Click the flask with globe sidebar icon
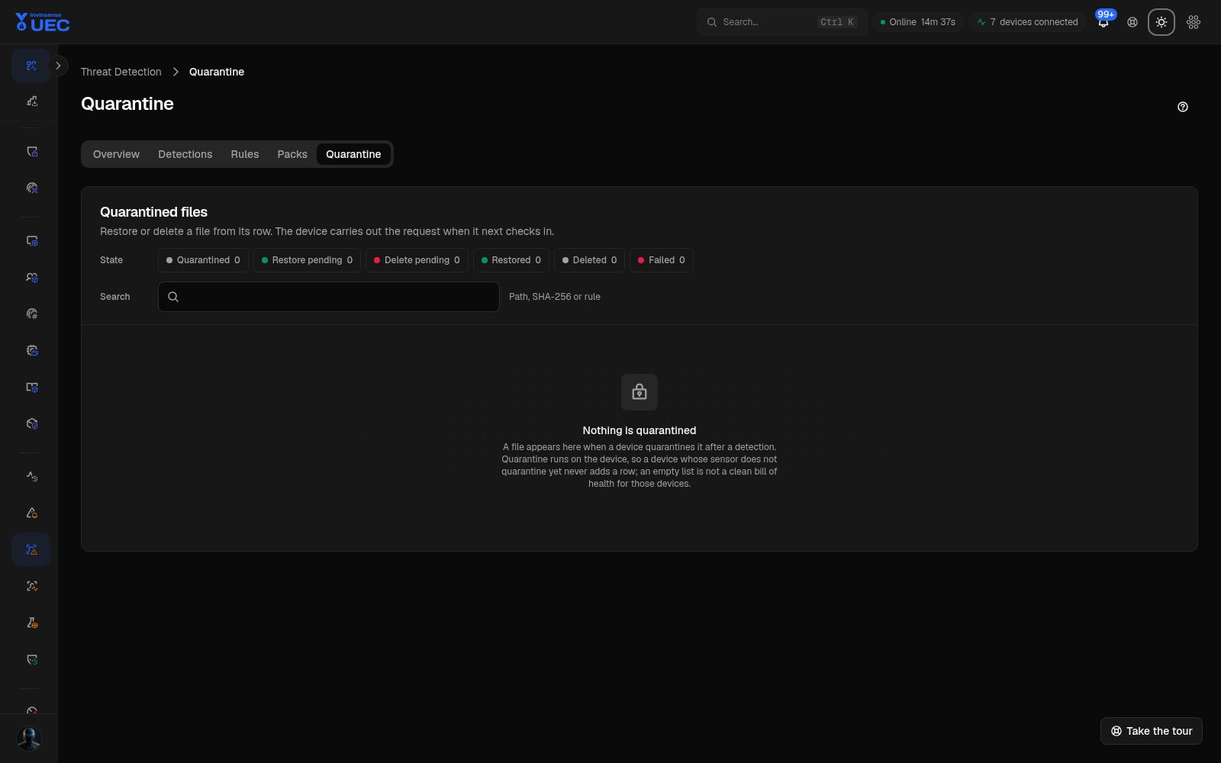This screenshot has width=1221, height=763. click(31, 623)
